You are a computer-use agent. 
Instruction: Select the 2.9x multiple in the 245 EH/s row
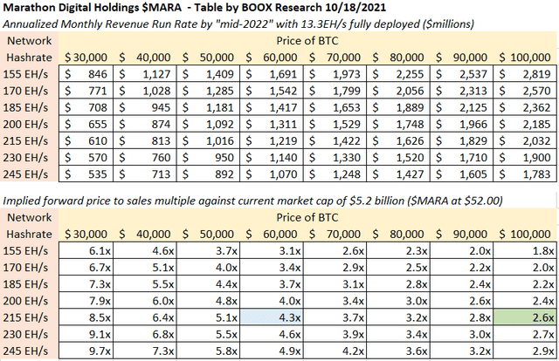525,351
